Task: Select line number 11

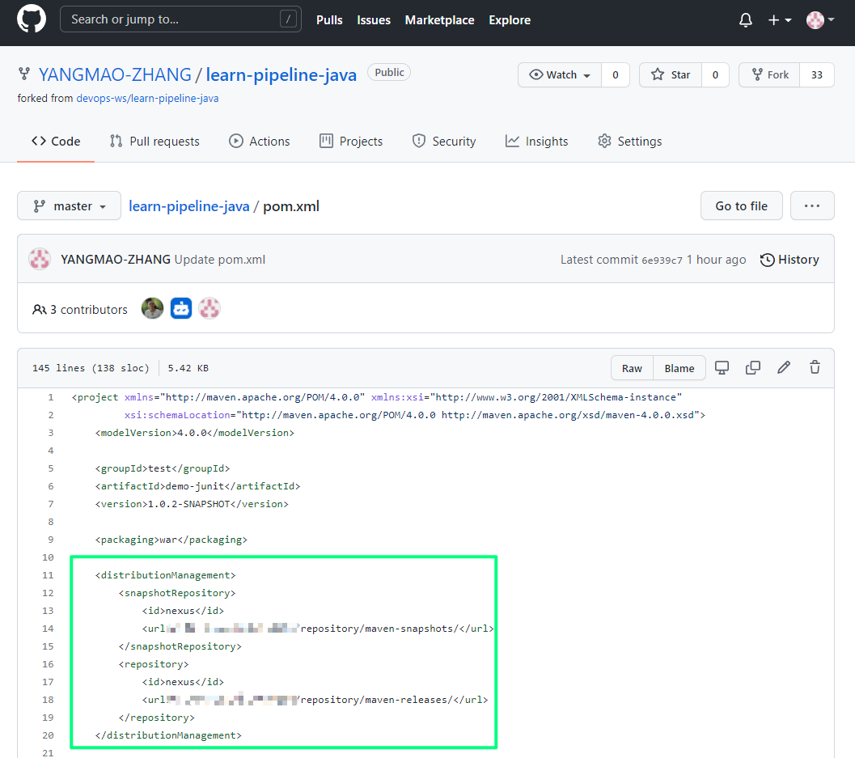Action: (48, 575)
